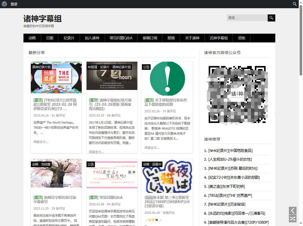
Task: Click the 登录 link at top left
Action: (x=14, y=4)
